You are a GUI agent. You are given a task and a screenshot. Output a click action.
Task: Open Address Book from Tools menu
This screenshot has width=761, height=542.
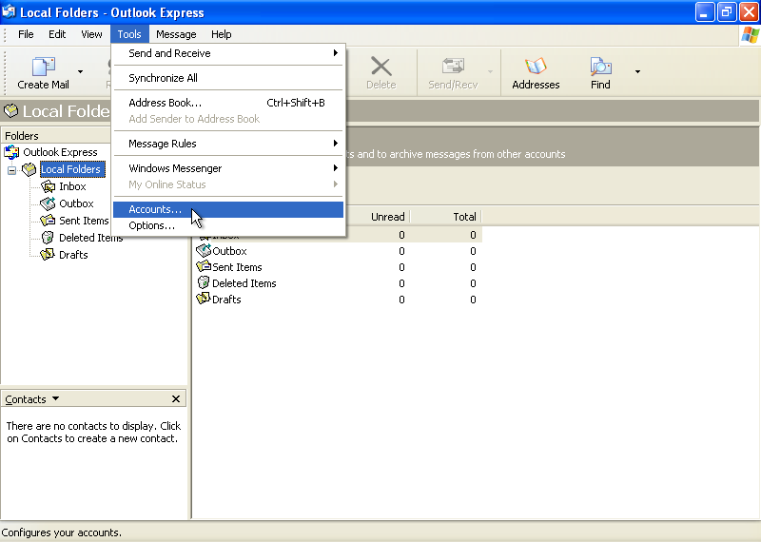point(228,103)
